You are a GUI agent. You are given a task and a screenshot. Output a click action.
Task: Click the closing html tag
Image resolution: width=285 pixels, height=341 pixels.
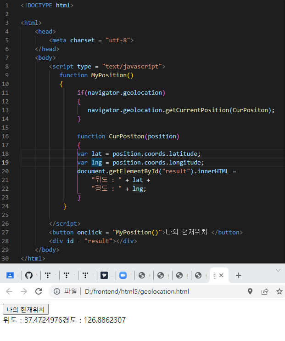33,259
